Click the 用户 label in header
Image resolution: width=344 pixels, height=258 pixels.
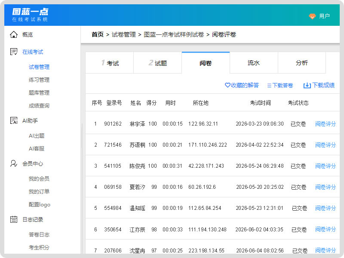[324, 16]
